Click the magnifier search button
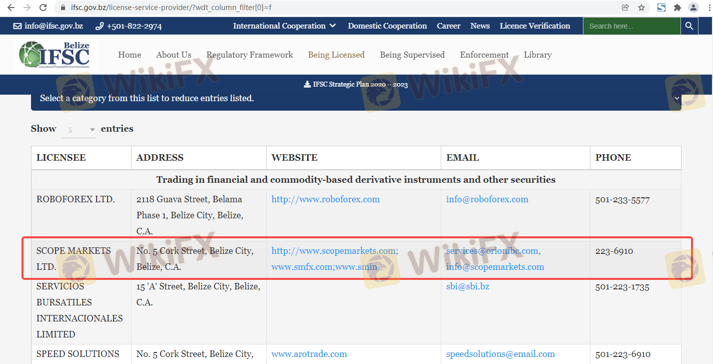 coord(689,26)
